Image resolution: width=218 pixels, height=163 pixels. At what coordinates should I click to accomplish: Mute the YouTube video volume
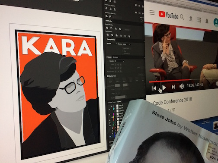point(182,86)
